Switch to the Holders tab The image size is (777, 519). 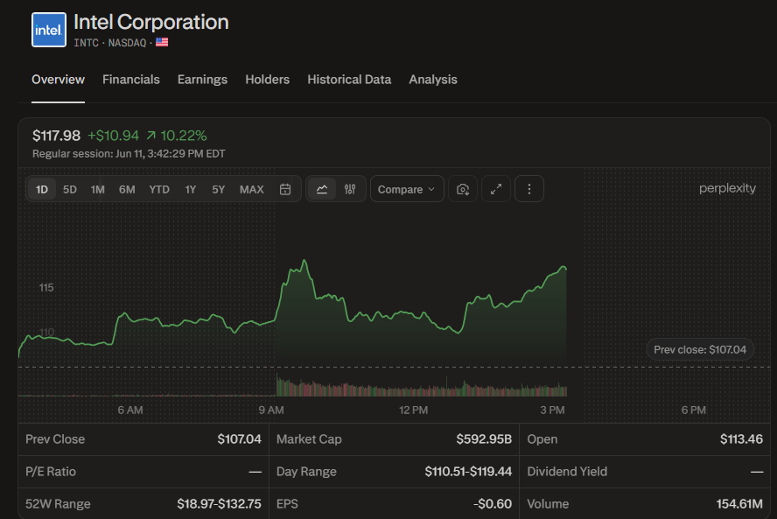267,80
